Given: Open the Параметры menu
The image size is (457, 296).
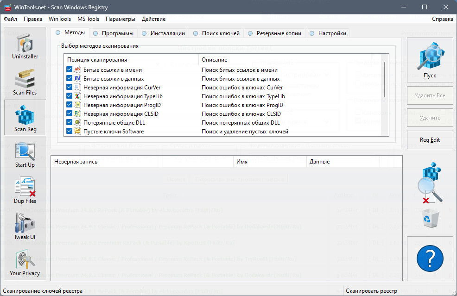Looking at the screenshot, I should 121,19.
